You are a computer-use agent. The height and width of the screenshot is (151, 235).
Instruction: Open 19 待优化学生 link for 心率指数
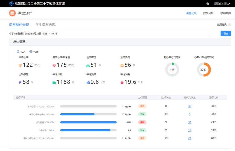[190, 130]
